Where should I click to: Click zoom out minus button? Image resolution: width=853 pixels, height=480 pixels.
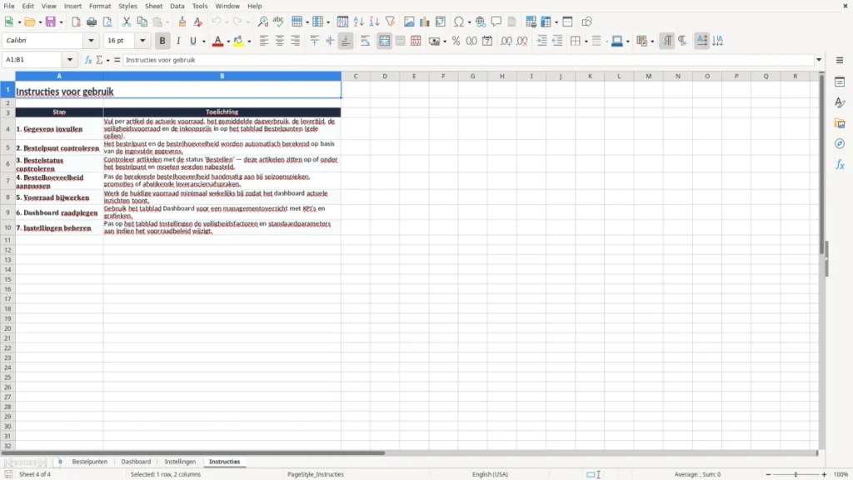[768, 474]
